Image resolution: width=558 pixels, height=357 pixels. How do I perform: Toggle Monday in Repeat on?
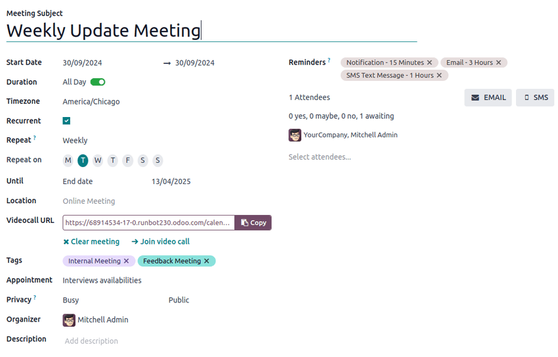click(68, 160)
